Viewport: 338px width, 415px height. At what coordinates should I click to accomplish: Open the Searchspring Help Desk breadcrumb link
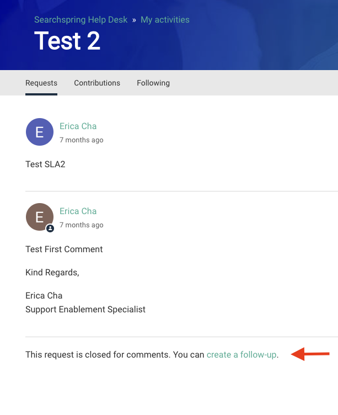point(81,20)
